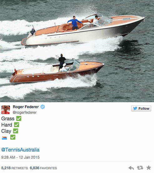The image size is (154, 173).
Task: Click the Roger Federer display name
Action: (x=26, y=107)
